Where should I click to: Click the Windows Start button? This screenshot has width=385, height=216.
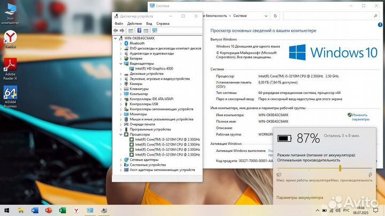[7, 210]
